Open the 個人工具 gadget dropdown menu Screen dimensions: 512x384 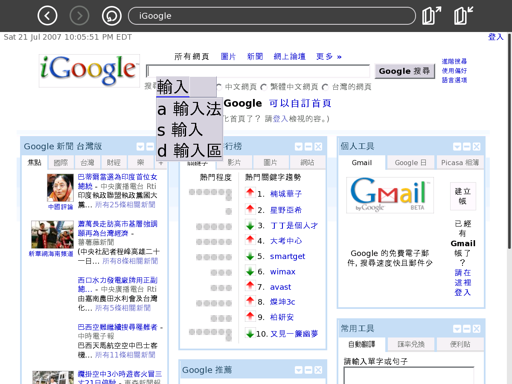coord(457,147)
